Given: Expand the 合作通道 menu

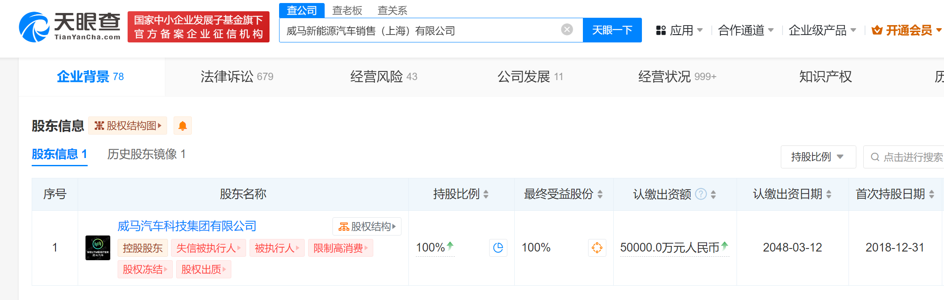Looking at the screenshot, I should tap(746, 30).
